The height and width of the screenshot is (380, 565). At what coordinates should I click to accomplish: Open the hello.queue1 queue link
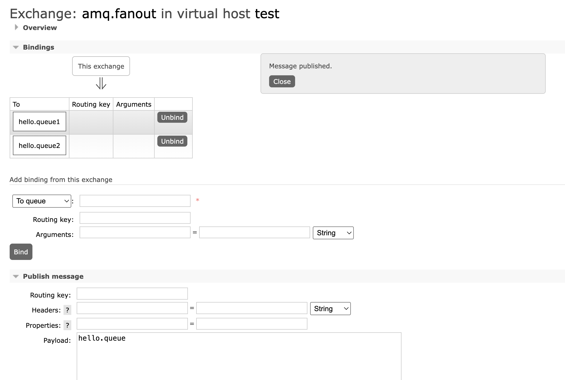point(39,122)
